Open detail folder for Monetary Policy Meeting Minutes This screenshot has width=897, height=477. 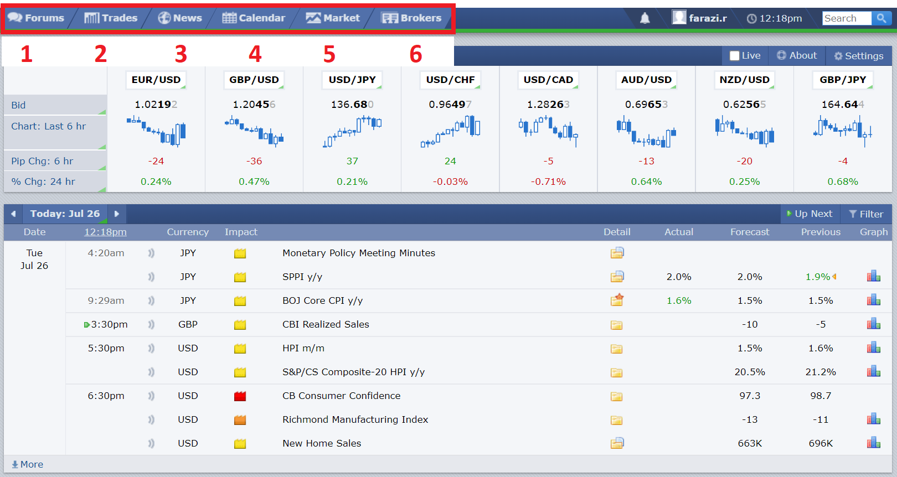(x=617, y=253)
